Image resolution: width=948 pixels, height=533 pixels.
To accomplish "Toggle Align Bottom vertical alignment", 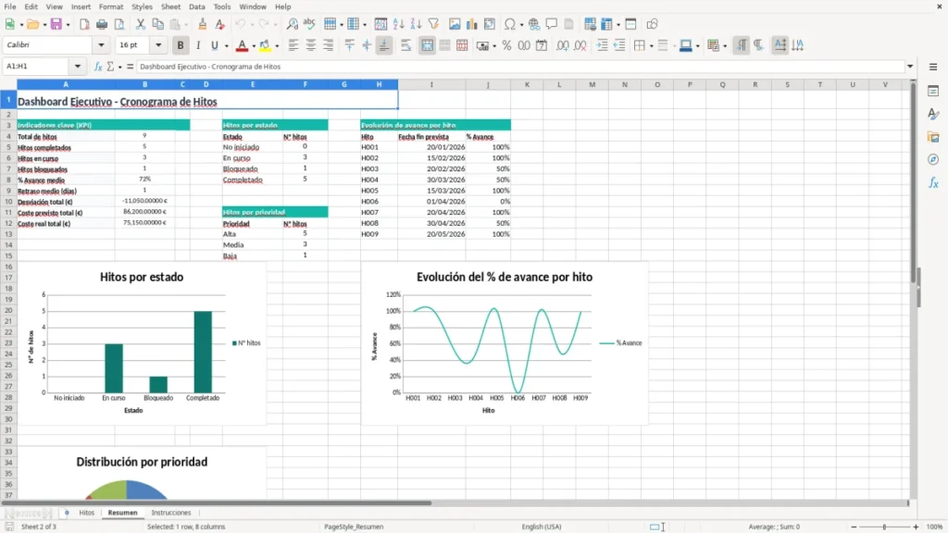I will point(384,45).
